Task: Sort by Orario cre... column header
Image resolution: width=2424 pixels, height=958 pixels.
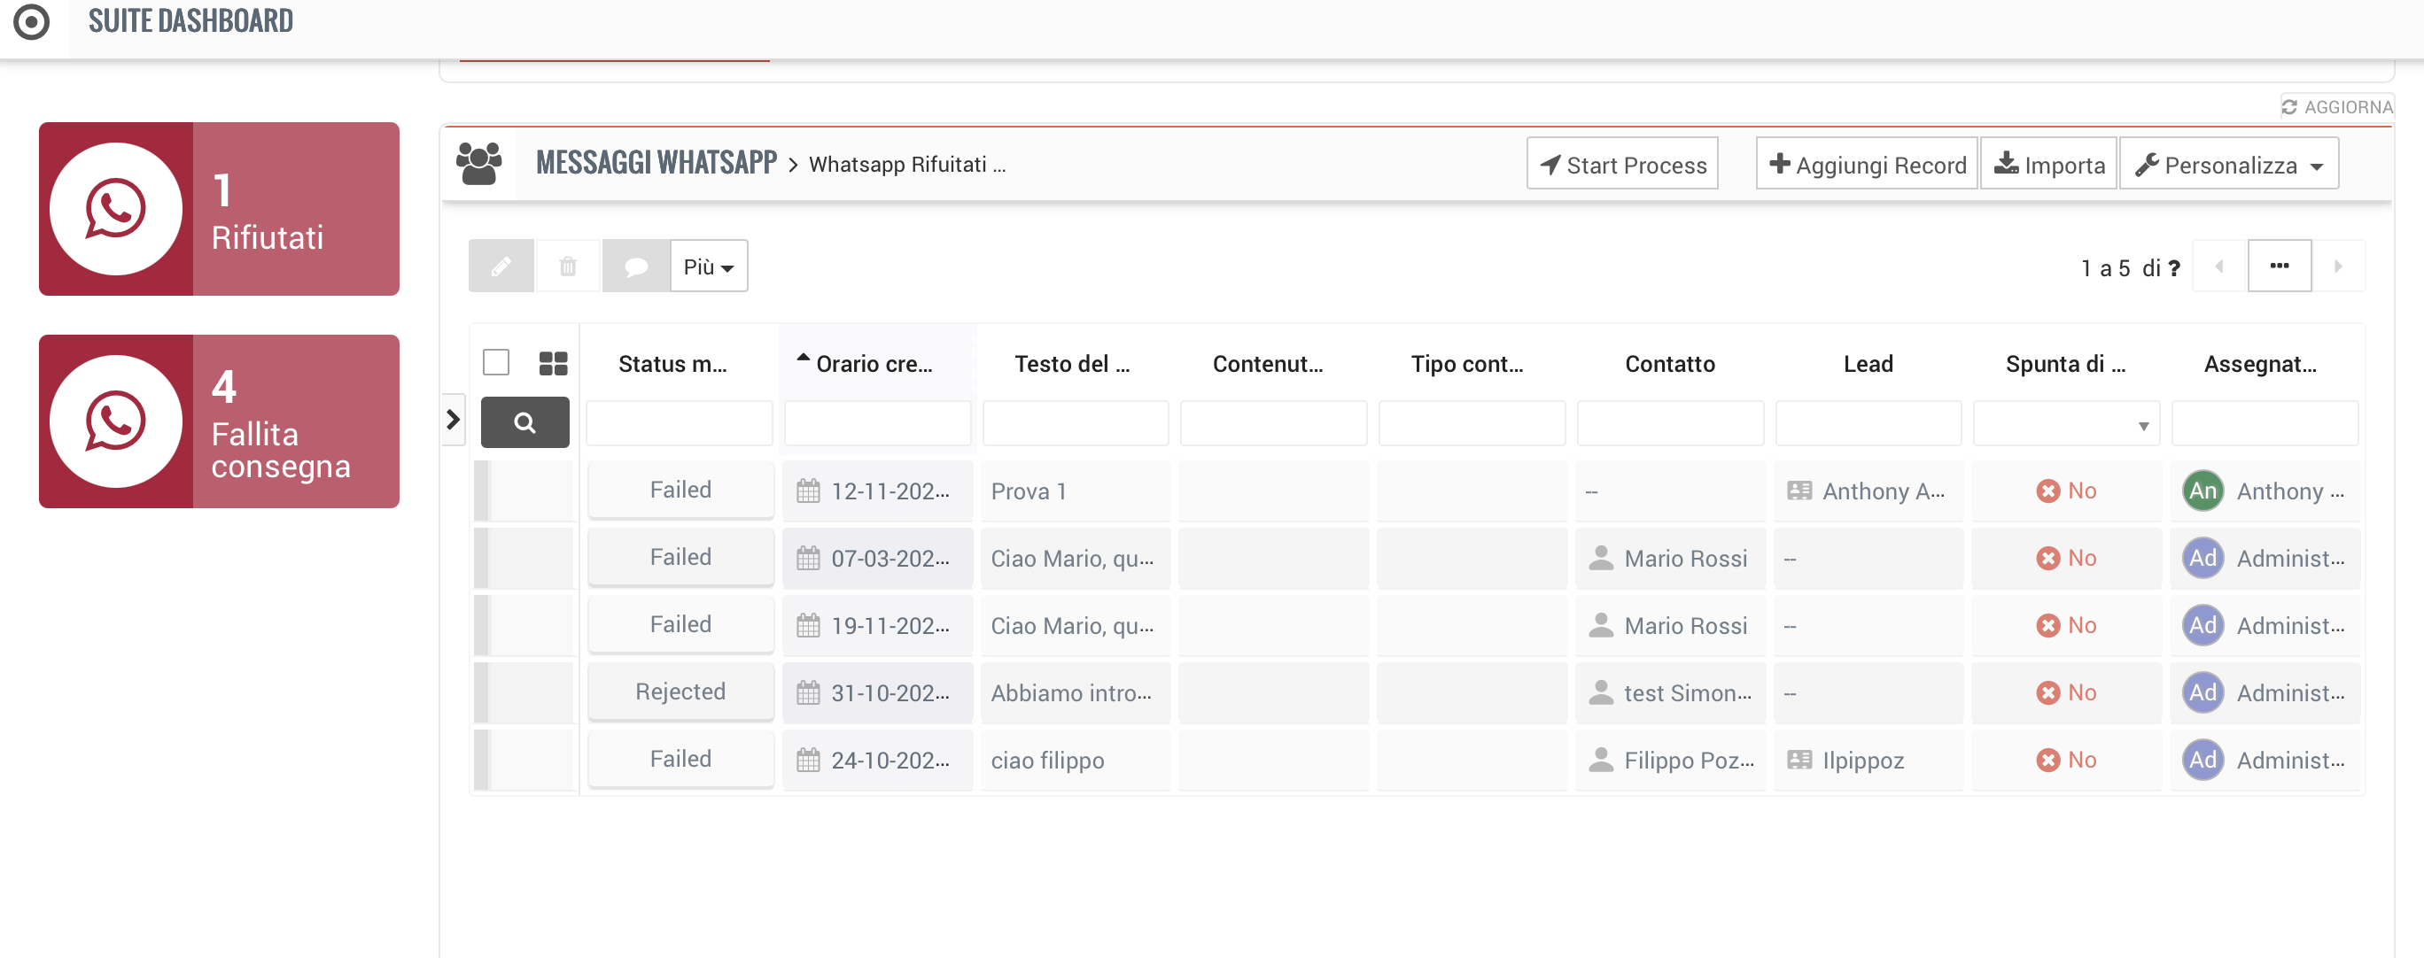Action: coord(874,364)
